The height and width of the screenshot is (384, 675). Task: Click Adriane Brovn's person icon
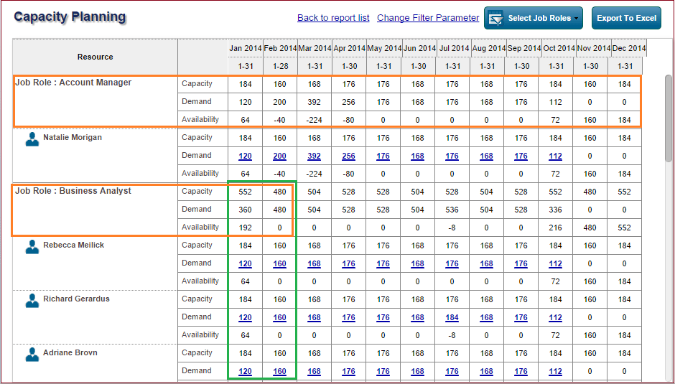point(32,355)
